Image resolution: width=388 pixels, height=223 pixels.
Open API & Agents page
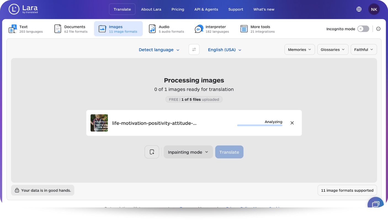(206, 9)
